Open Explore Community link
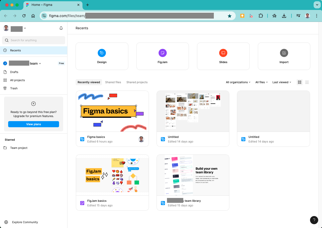322x228 pixels. (x=25, y=222)
